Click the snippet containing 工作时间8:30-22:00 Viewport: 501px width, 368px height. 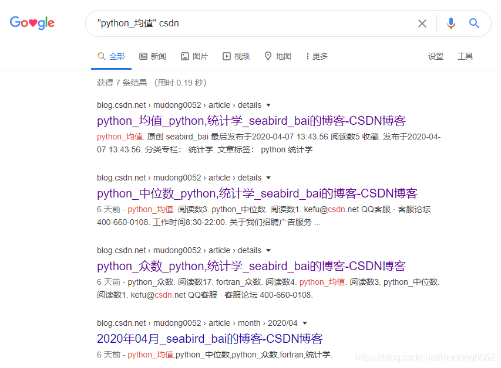[264, 216]
